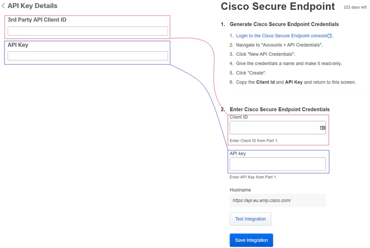This screenshot has width=370, height=248.
Task: Click the Enter Cisco Secure Endpoint Credentials heading
Action: (280, 109)
